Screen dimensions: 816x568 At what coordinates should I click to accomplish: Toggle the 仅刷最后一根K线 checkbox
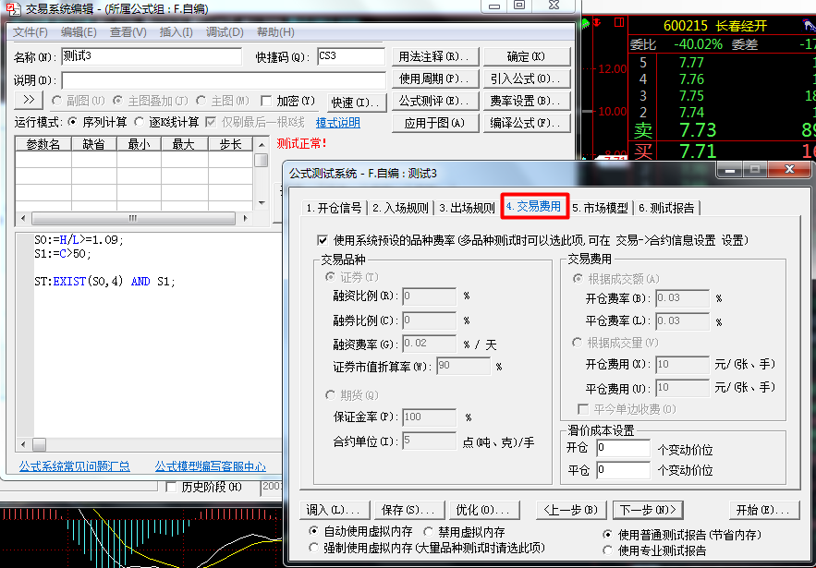pyautogui.click(x=211, y=122)
